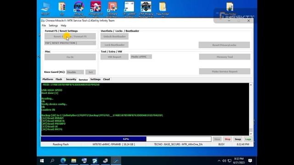The image size is (294, 165).
Task: Click the Memory Tool button
Action: [x=225, y=57]
